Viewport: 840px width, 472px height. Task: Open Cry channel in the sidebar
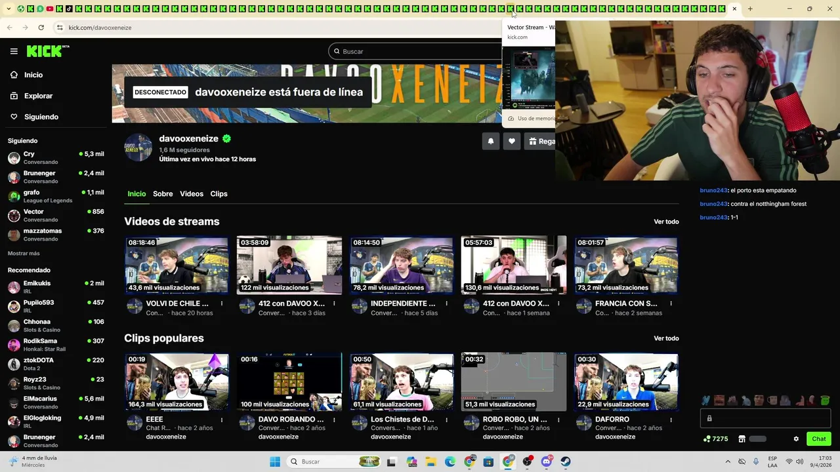[x=56, y=157]
